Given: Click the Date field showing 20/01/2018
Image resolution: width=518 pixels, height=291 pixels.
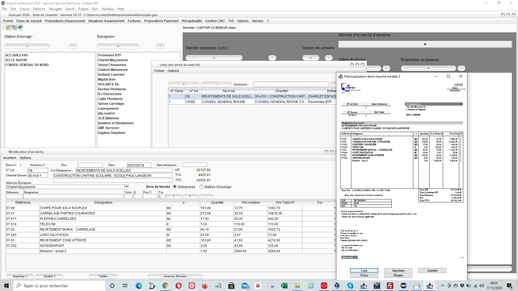Looking at the screenshot, I should tap(139, 165).
